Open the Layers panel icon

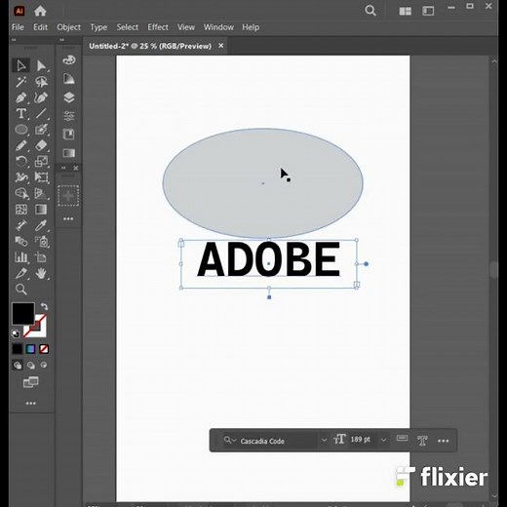68,97
